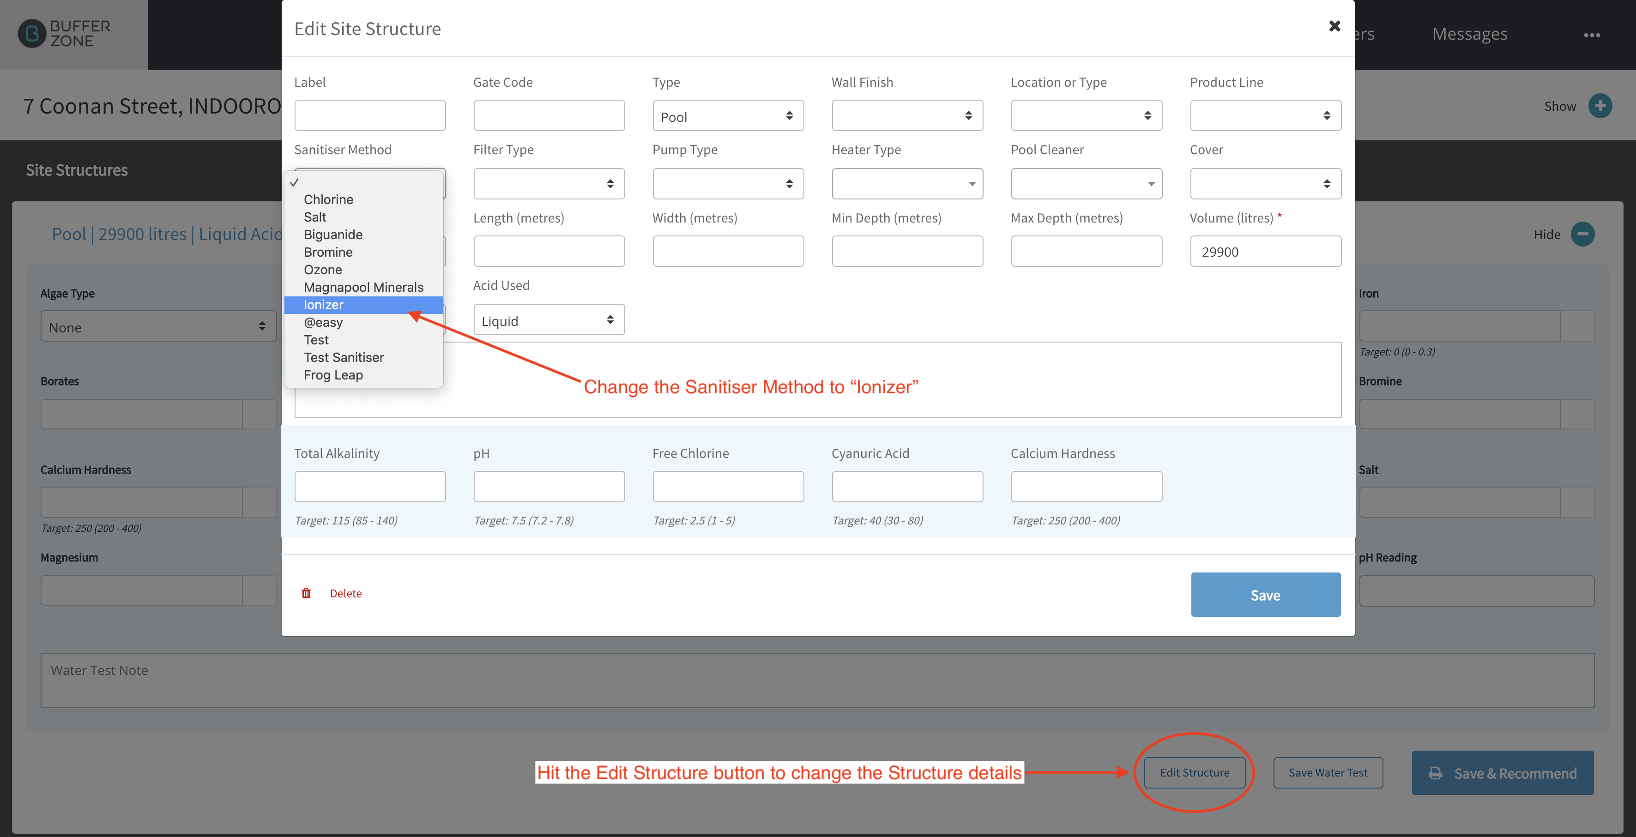The width and height of the screenshot is (1636, 837).
Task: Expand the Pool Cleaner dropdown
Action: [1086, 184]
